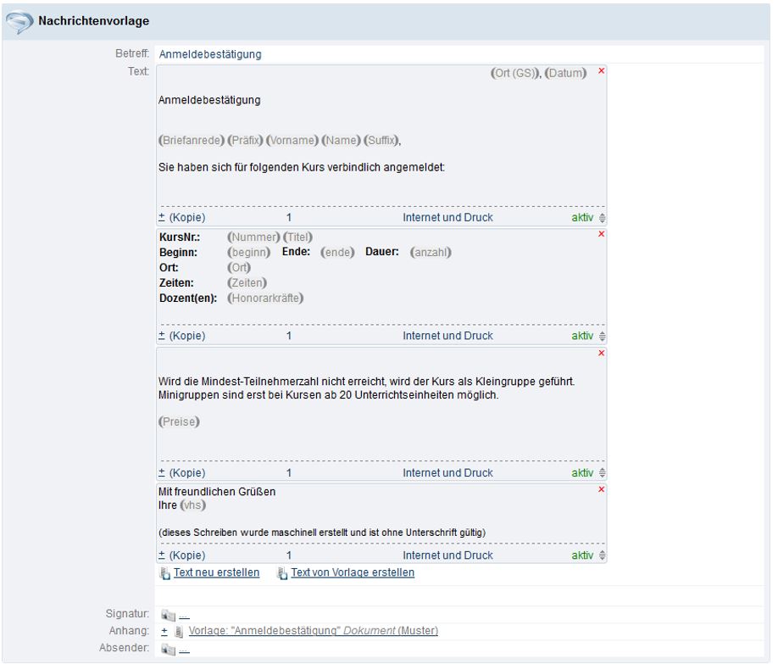Expand the ± control in Anhang row
Viewport: 778px width, 664px height.
pos(164,631)
